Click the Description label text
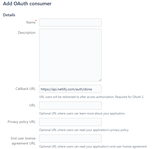154x149 pixels. 27,33
